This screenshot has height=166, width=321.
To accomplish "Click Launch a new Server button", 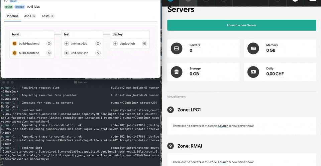I will [241, 25].
